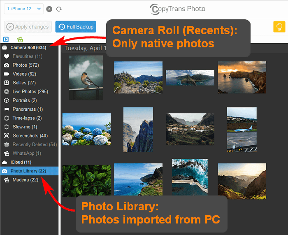Select the rocky mountain trail photo

pos(138,77)
